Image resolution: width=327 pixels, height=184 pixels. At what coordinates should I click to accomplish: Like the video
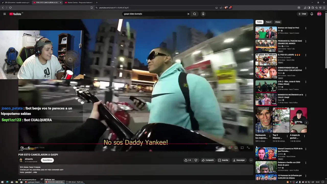[x=188, y=160]
